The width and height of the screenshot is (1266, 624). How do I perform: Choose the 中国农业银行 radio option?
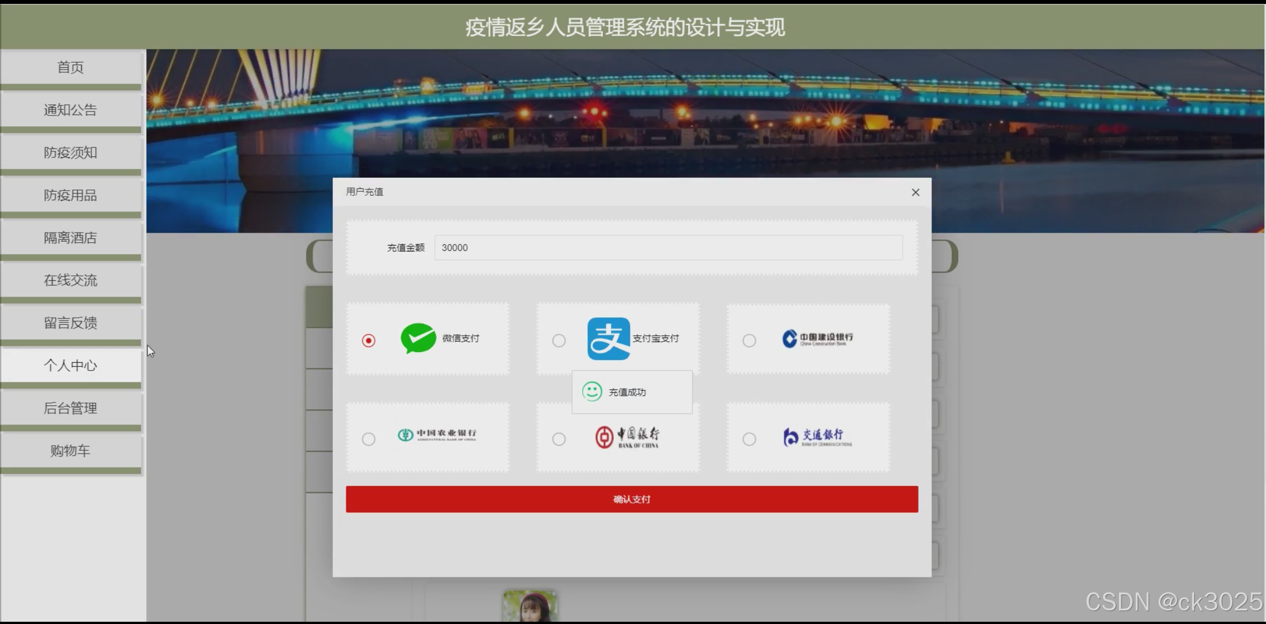[x=368, y=439]
